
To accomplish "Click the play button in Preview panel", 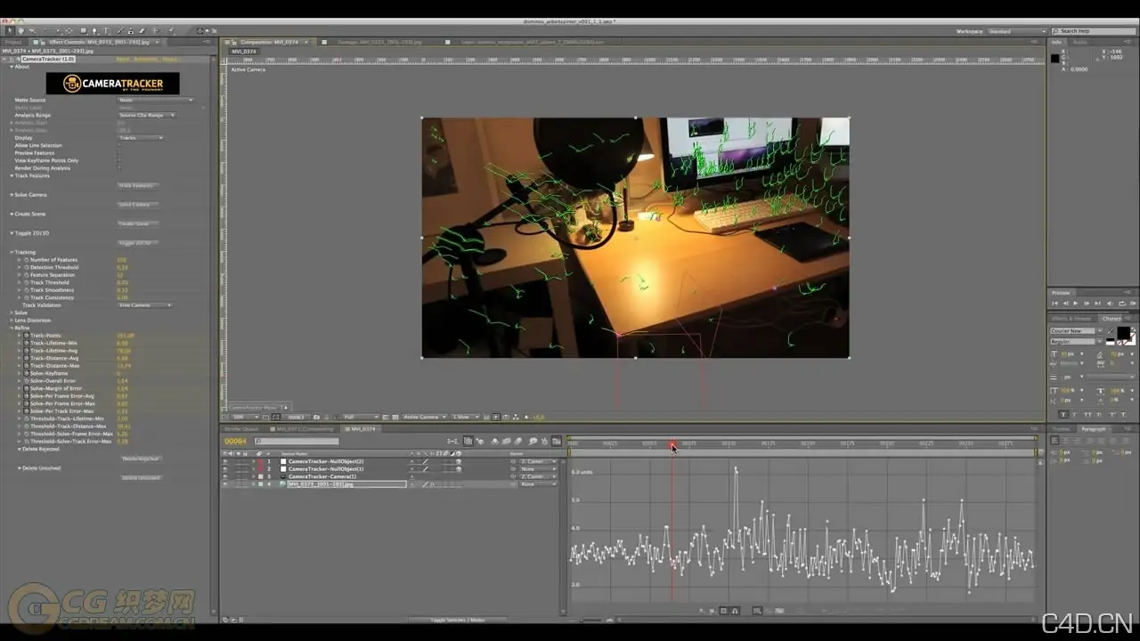I will pyautogui.click(x=1075, y=304).
